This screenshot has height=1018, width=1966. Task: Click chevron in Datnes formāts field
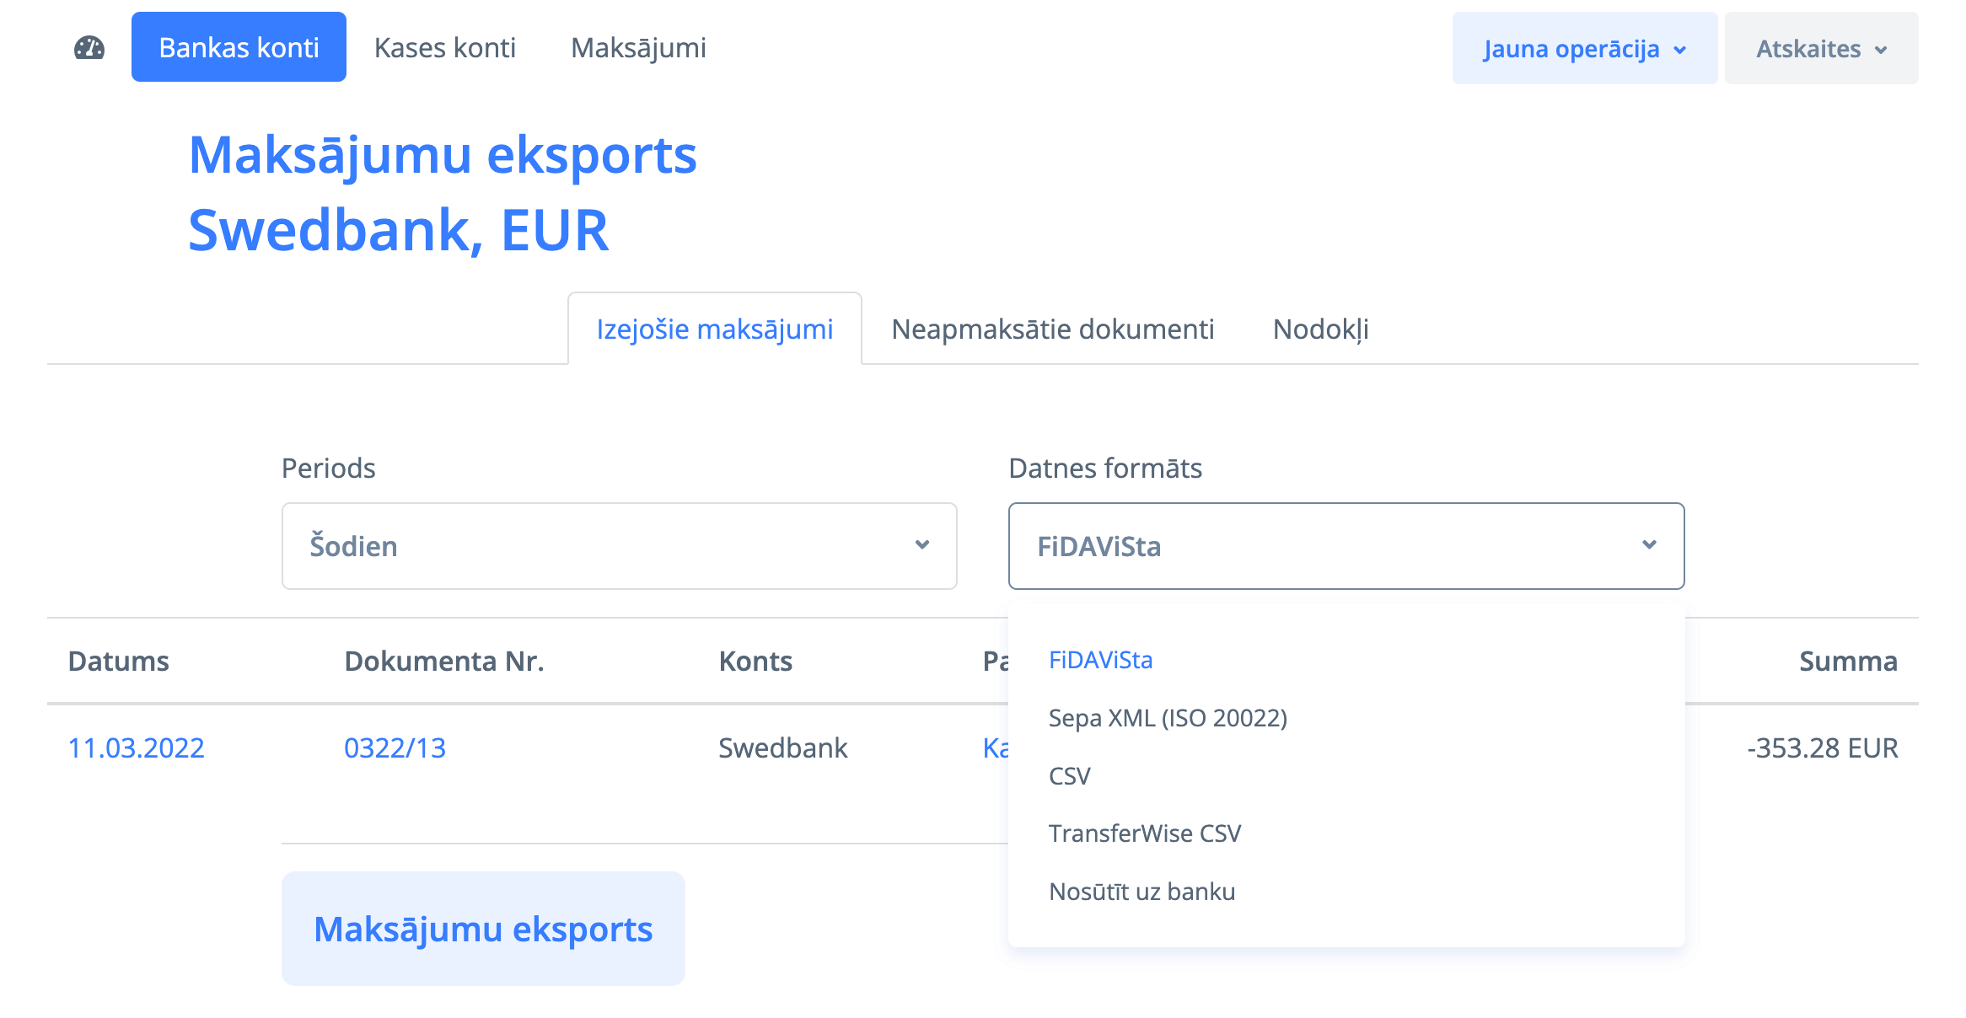click(1649, 545)
